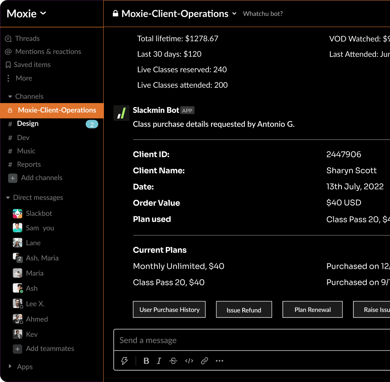Click the plus icon beside Add channels
The image size is (390, 382).
pos(13,178)
